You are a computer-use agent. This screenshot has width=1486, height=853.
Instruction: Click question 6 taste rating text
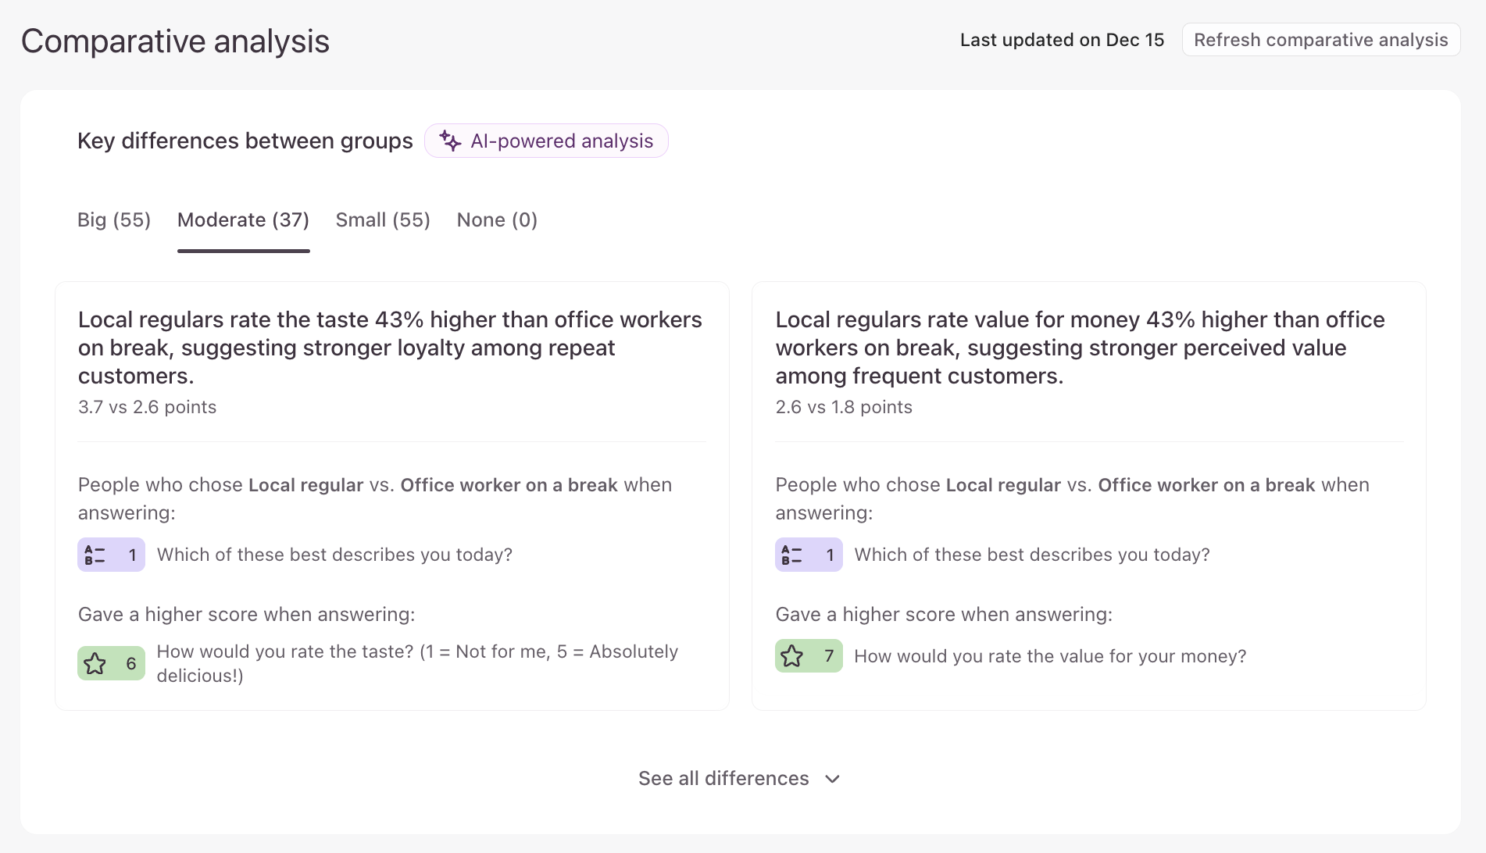pyautogui.click(x=417, y=663)
